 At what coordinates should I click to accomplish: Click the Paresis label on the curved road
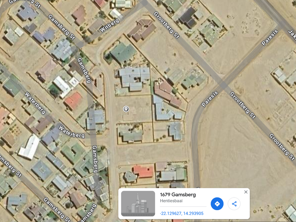[x=209, y=99]
